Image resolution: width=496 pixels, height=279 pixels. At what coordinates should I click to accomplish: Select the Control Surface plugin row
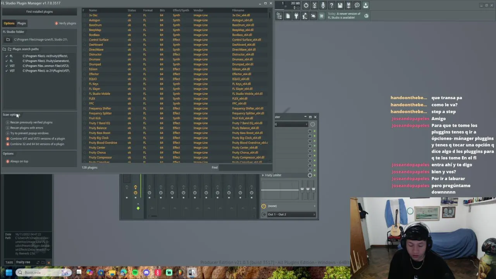176,40
